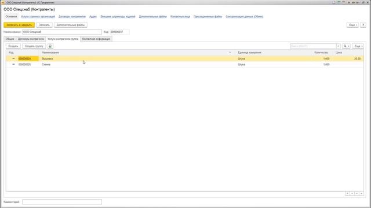Select the 'Услуги контрагента группа' tab
The height and width of the screenshot is (208, 371).
coord(63,39)
